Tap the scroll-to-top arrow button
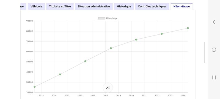The height and width of the screenshot is (99, 220). tap(108, 88)
